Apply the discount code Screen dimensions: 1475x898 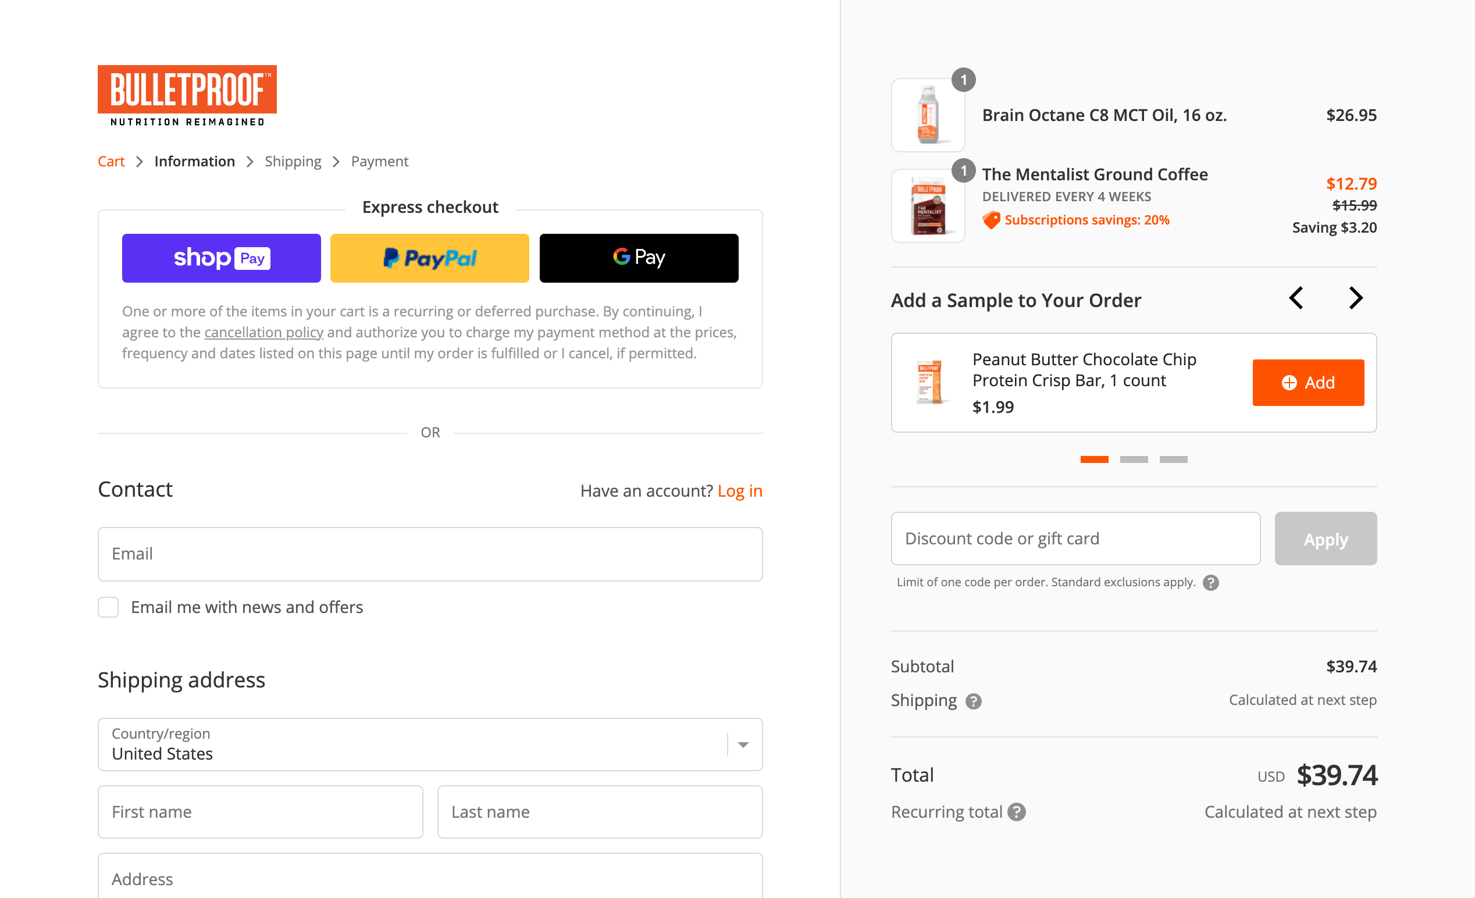1326,539
